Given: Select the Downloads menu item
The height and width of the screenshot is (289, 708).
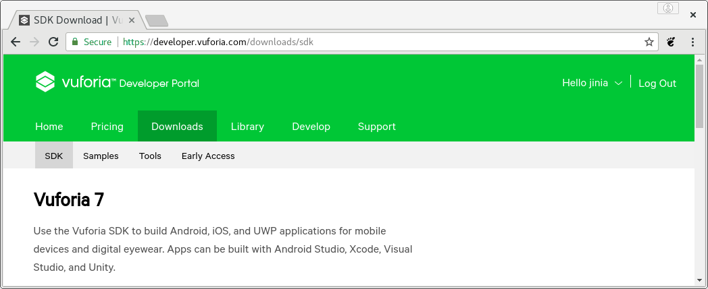Looking at the screenshot, I should (x=177, y=127).
